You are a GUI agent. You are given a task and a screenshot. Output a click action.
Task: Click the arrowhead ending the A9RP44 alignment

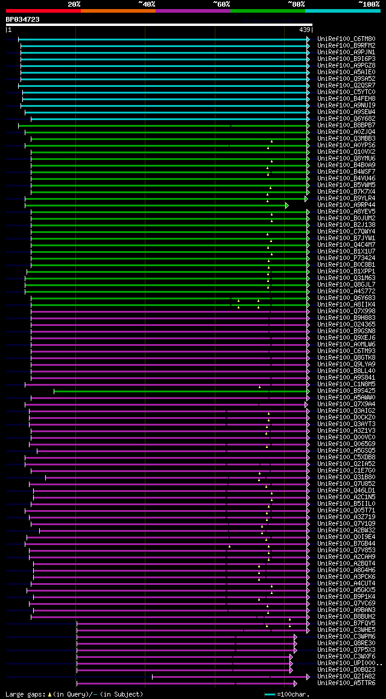[x=286, y=205]
